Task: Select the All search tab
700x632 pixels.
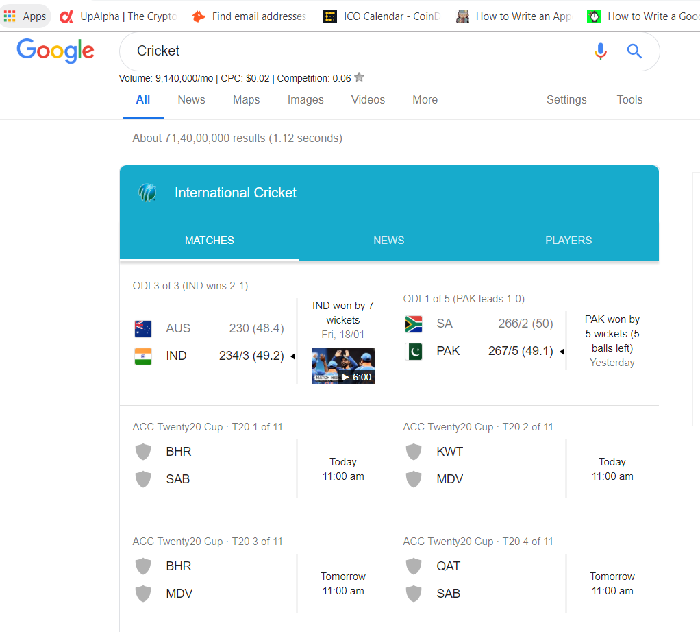Action: [143, 100]
